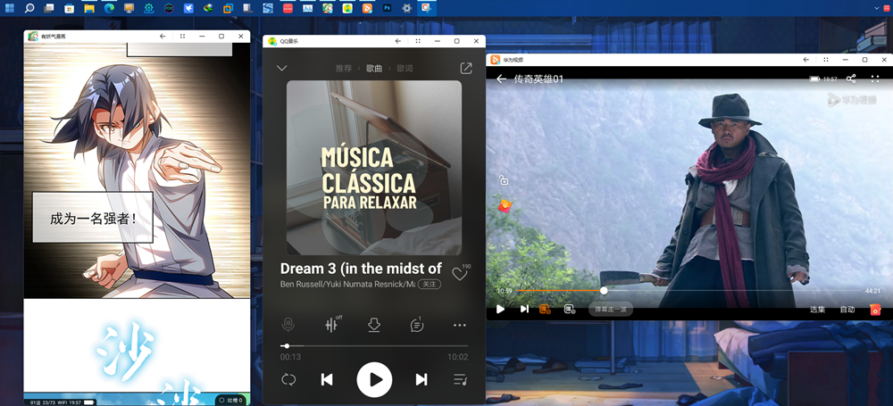Viewport: 893px width, 406px height.
Task: Open Windows Start menu
Action: pyautogui.click(x=10, y=8)
